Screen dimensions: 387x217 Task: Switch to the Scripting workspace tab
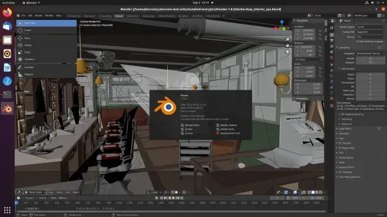point(183,16)
